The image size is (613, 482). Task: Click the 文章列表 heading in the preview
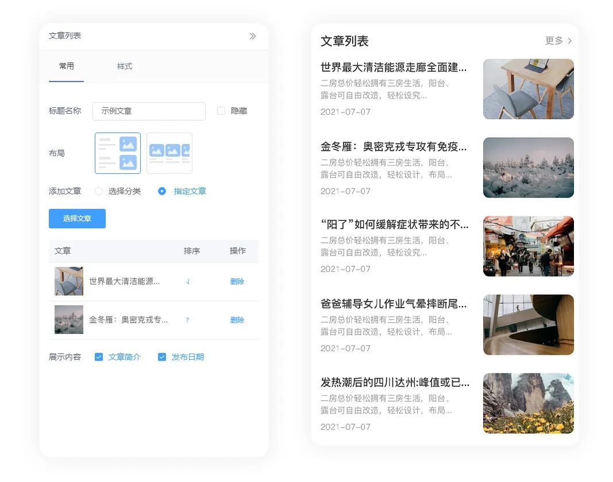pos(345,41)
